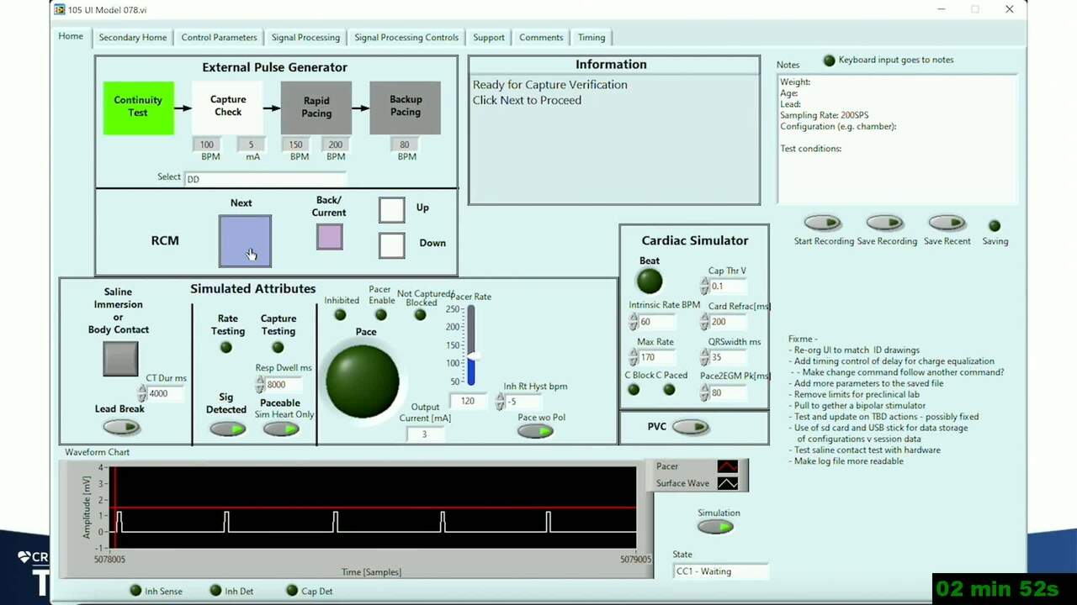Click Saline Immersion or Body Contact button
The height and width of the screenshot is (605, 1077).
(120, 359)
